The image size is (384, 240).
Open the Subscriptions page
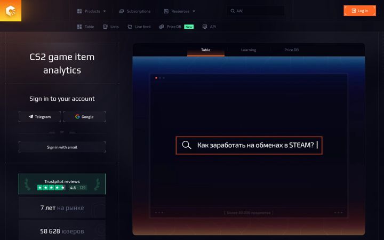point(135,11)
